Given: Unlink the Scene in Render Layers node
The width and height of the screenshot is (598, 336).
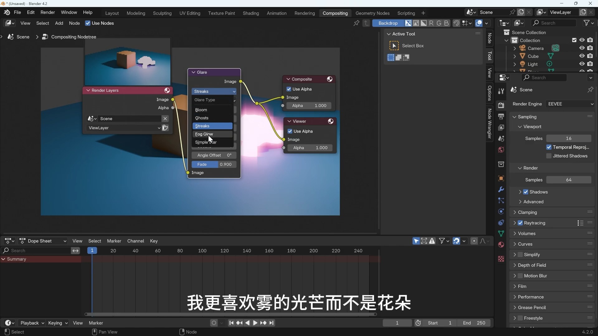Looking at the screenshot, I should coord(165,119).
